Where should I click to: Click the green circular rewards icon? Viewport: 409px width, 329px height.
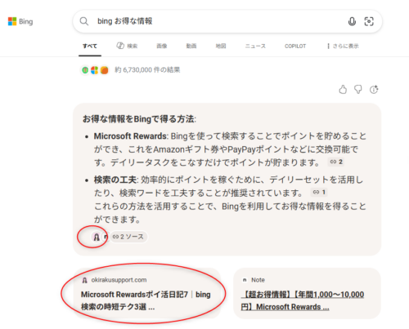coord(85,70)
